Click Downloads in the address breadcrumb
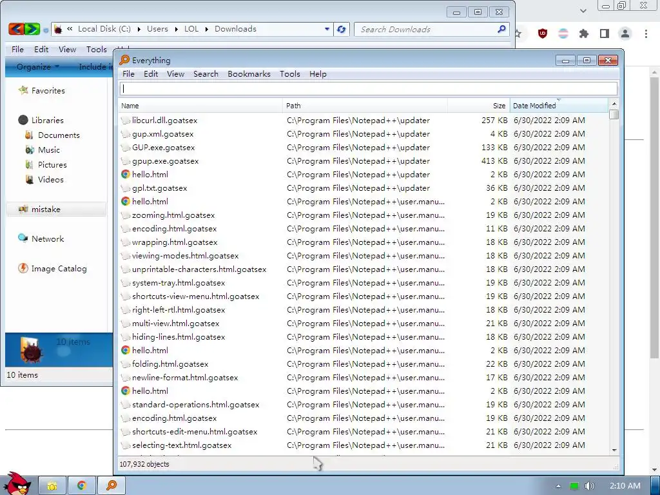660x495 pixels. point(235,29)
